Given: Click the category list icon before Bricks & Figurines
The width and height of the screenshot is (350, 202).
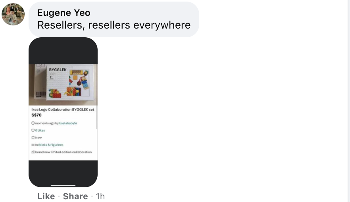Looking at the screenshot, I should pos(33,144).
